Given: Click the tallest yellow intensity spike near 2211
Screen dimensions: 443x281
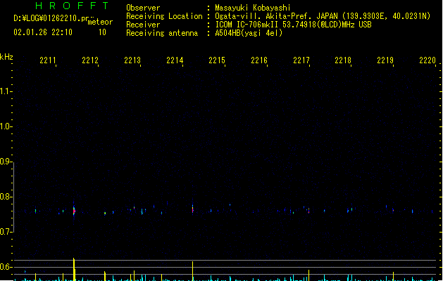Looking at the screenshot, I should pyautogui.click(x=74, y=269).
